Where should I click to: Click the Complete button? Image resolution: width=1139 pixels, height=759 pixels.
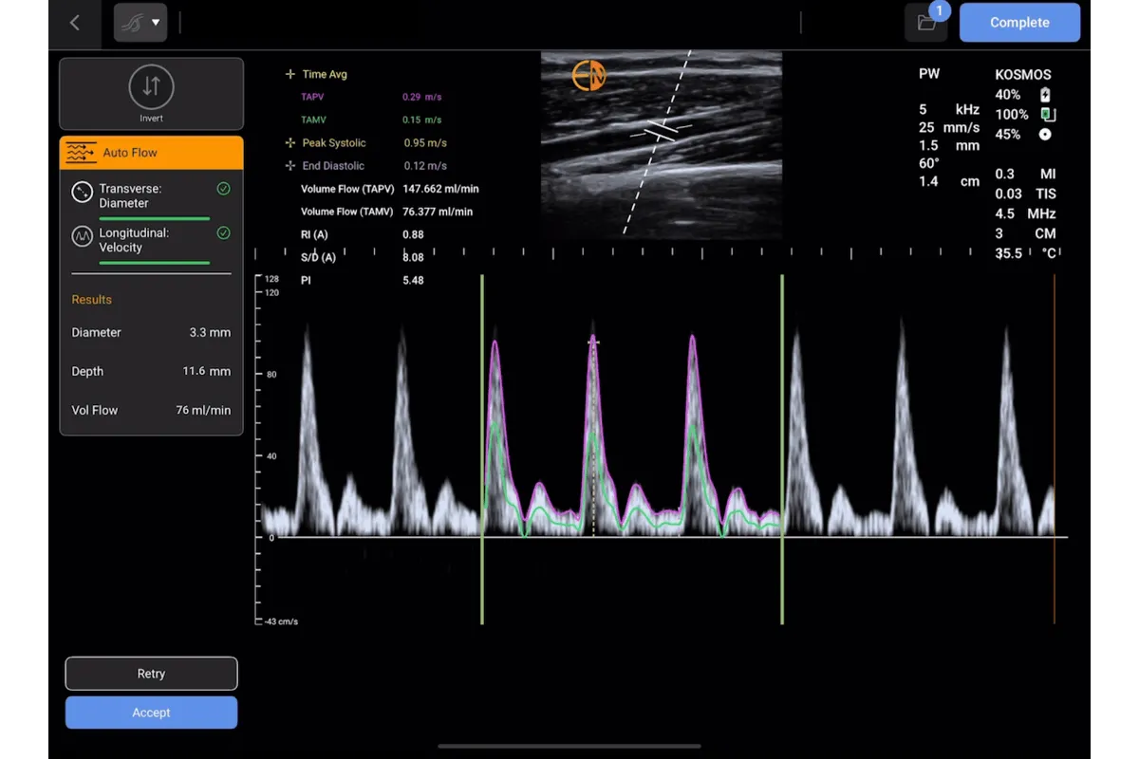[x=1019, y=23]
